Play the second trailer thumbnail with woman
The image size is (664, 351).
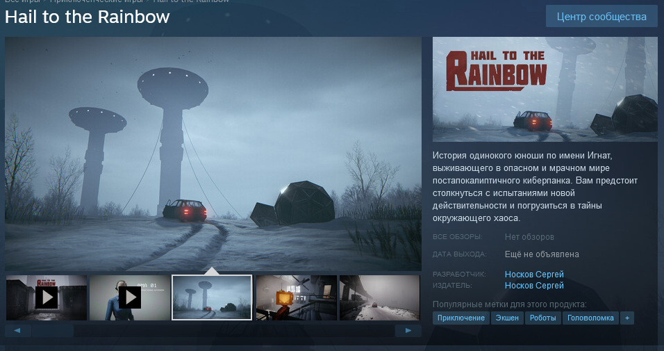pos(130,297)
